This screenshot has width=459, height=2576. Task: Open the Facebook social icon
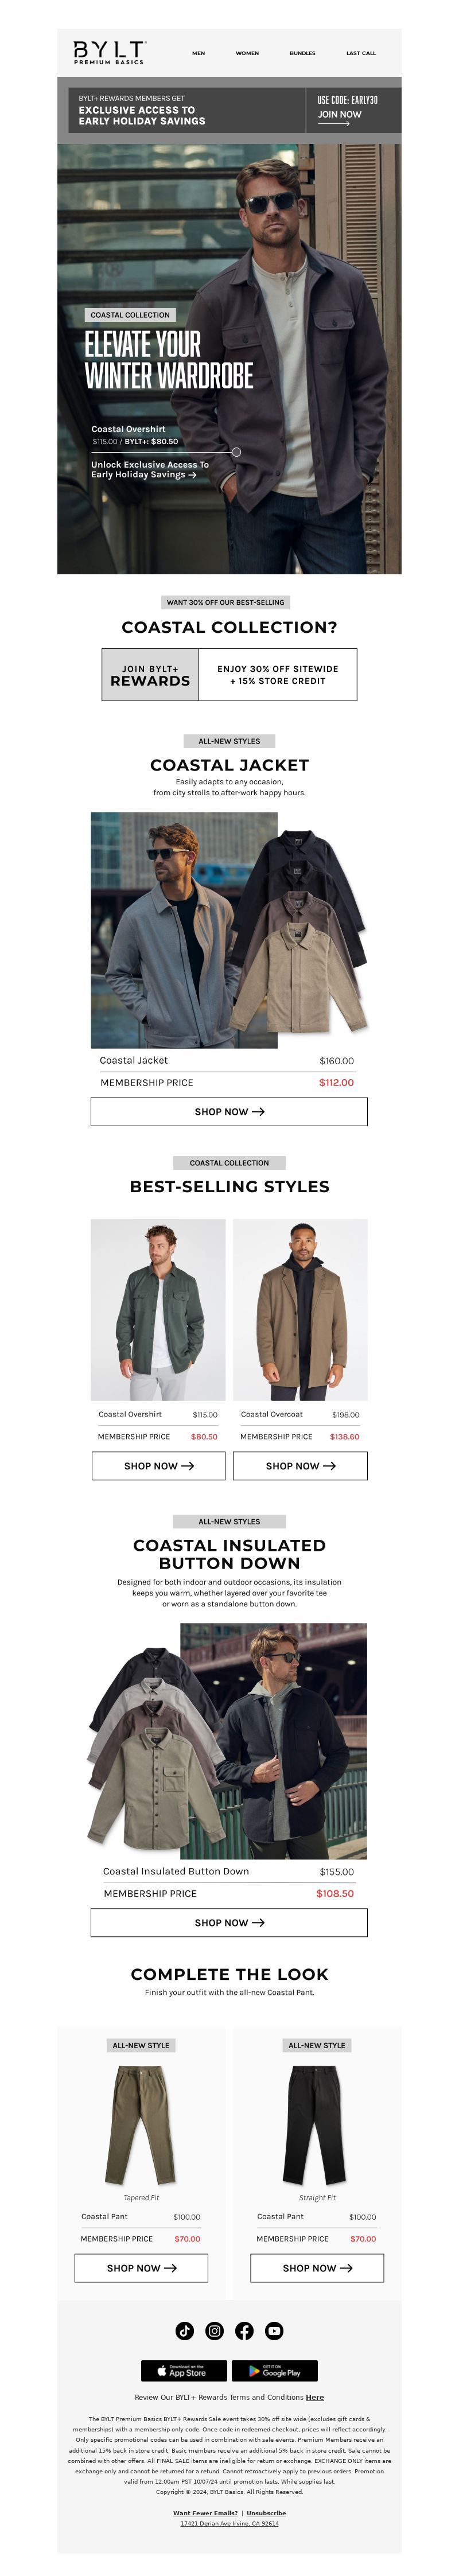pos(244,2331)
